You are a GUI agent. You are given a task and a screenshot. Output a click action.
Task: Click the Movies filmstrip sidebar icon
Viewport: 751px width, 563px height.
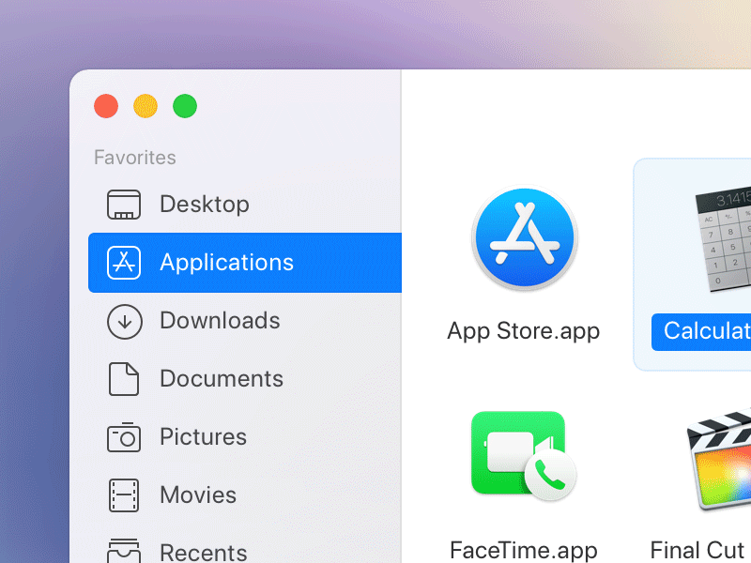coord(124,495)
